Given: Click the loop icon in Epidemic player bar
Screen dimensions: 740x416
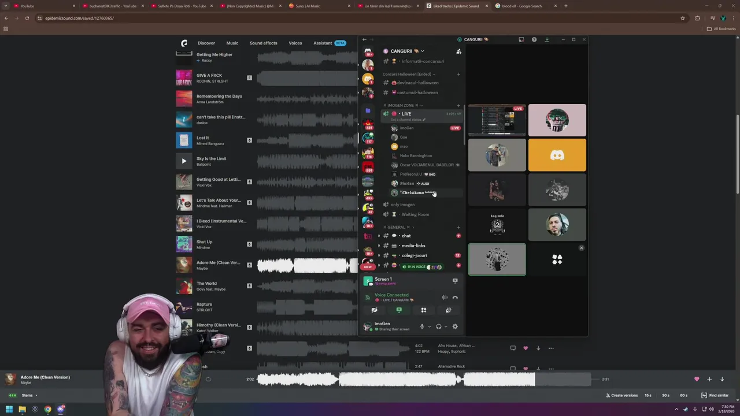Looking at the screenshot, I should [208, 380].
